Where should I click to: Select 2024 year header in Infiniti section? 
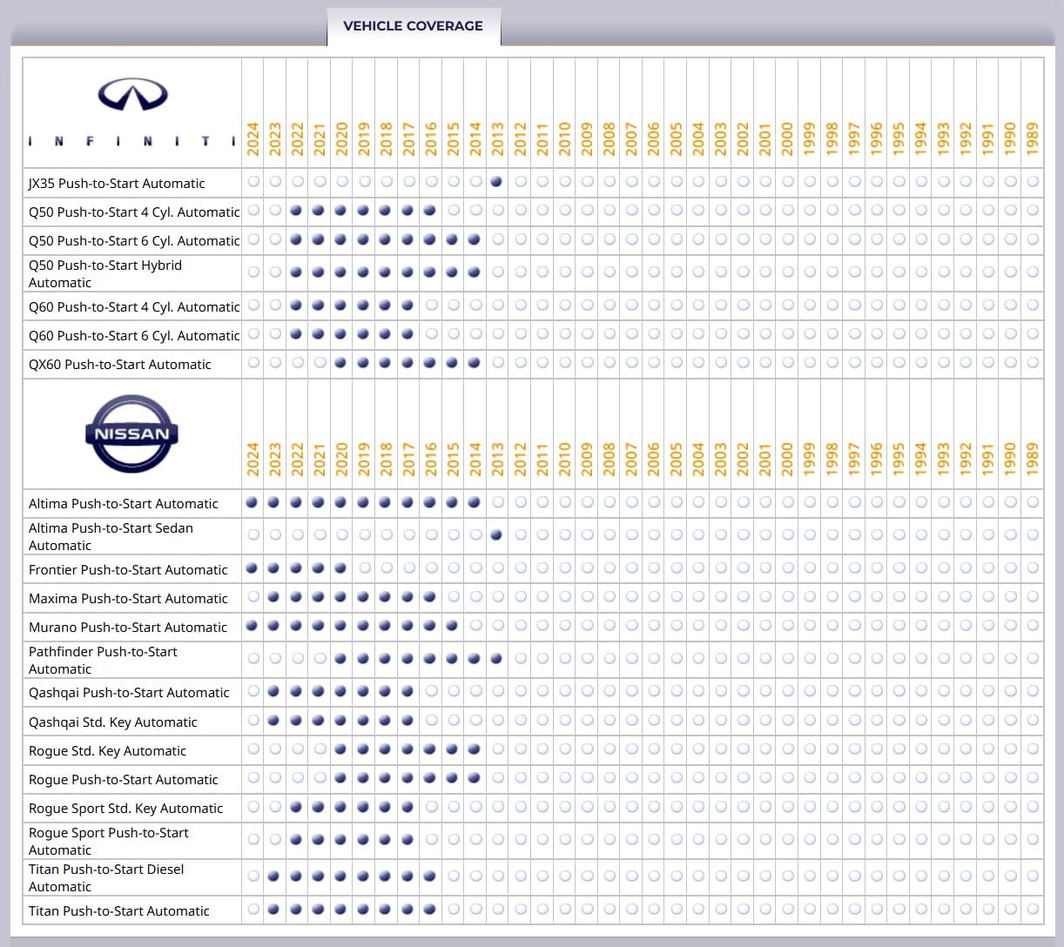(253, 139)
